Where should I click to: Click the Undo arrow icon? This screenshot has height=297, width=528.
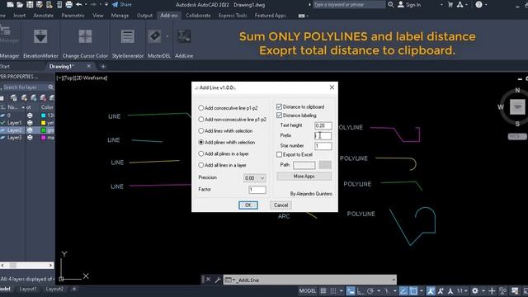tap(79, 4)
